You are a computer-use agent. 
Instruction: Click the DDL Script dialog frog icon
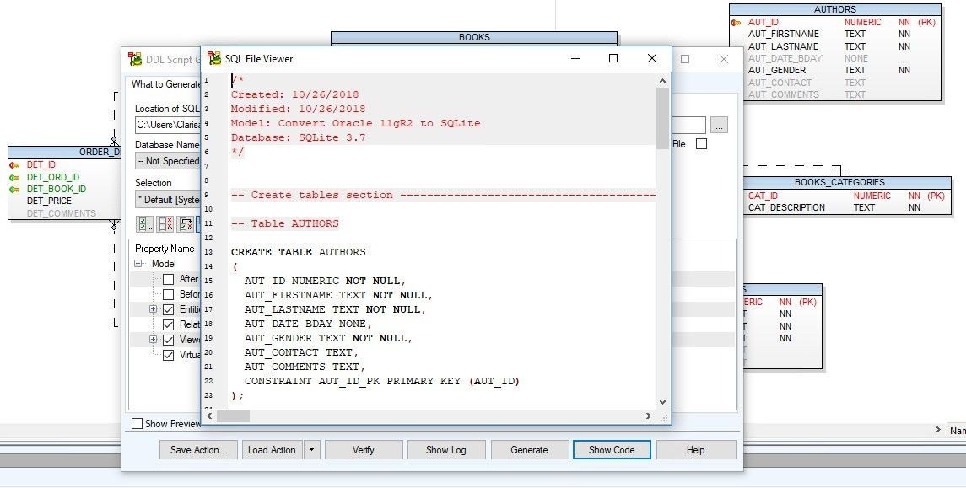pos(135,59)
